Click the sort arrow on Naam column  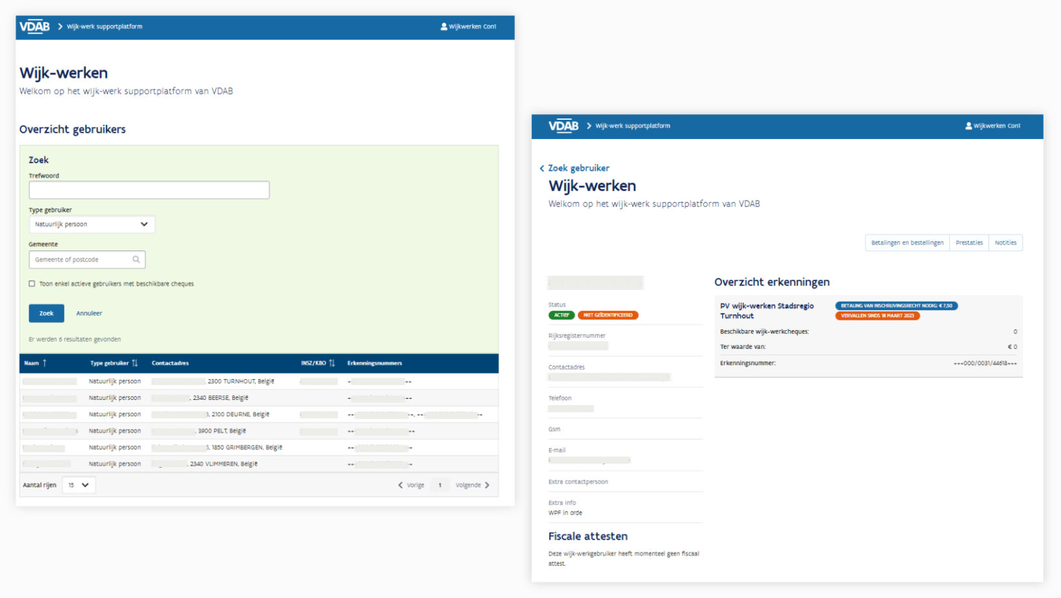45,363
